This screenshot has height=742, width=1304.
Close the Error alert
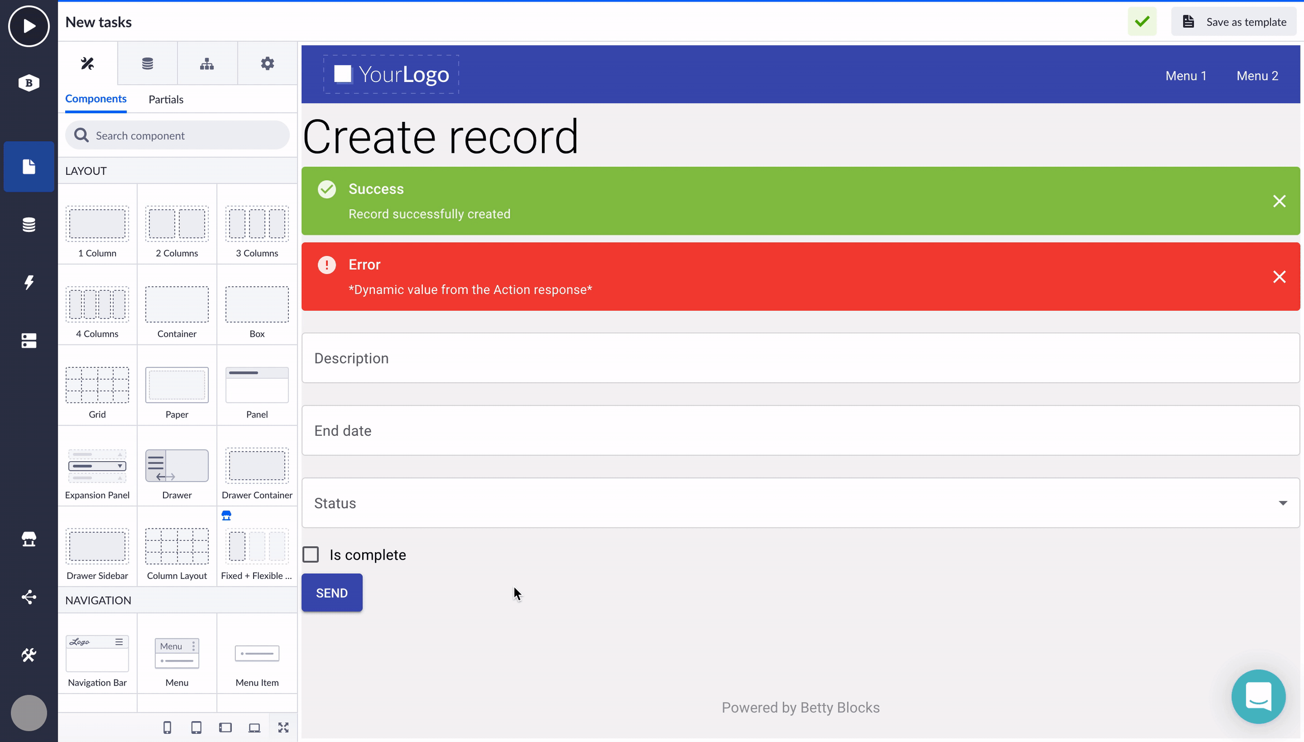coord(1279,277)
